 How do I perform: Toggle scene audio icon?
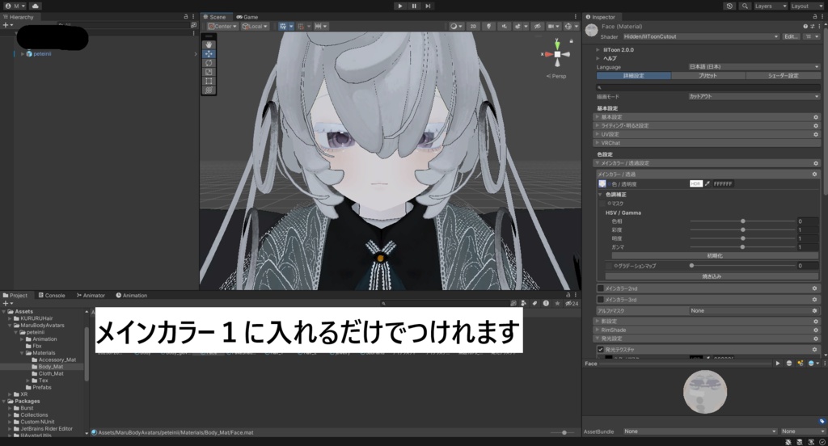point(505,27)
